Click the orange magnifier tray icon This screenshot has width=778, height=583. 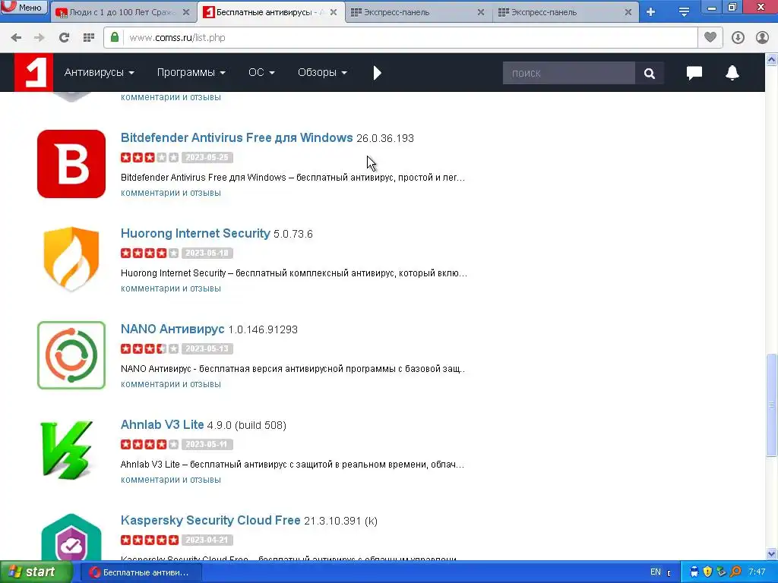pyautogui.click(x=735, y=572)
